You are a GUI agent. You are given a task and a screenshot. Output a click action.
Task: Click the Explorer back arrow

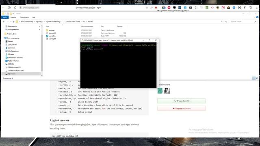tap(4, 21)
